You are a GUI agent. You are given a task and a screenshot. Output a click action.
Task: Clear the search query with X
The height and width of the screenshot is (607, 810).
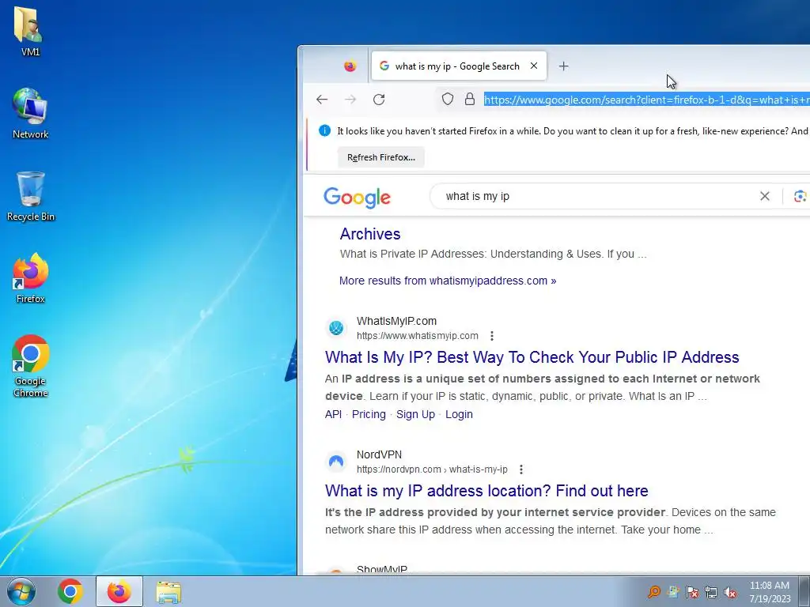coord(765,196)
